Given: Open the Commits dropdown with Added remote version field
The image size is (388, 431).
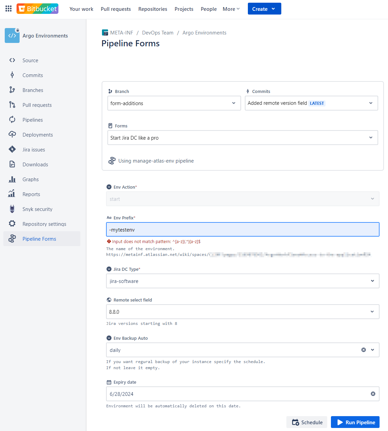Looking at the screenshot, I should click(x=311, y=103).
